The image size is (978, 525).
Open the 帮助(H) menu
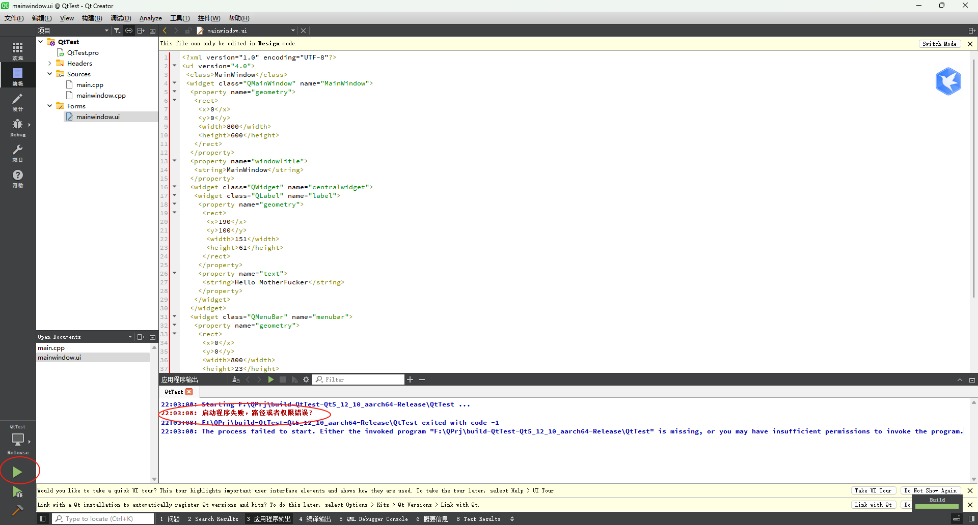tap(239, 18)
